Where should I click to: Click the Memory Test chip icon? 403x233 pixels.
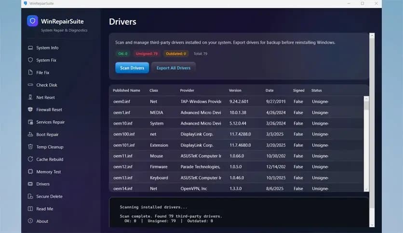[x=30, y=171]
